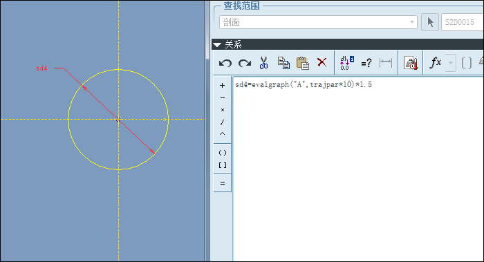Click the selection arrow picker button
484x262 pixels.
tap(430, 22)
